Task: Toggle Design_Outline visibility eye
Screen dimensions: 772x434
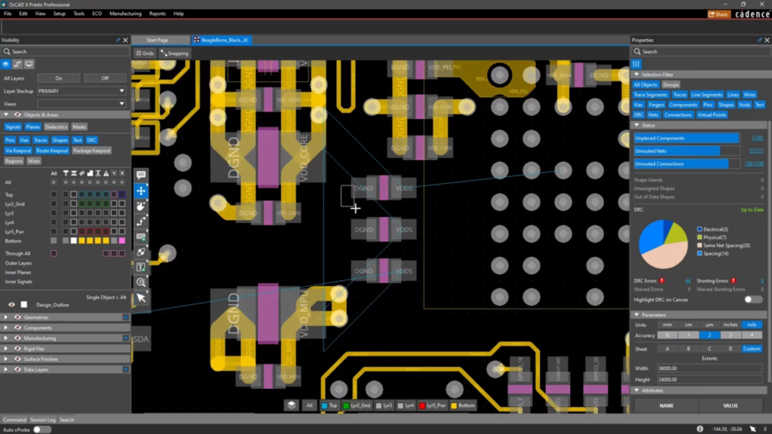Action: tap(11, 304)
